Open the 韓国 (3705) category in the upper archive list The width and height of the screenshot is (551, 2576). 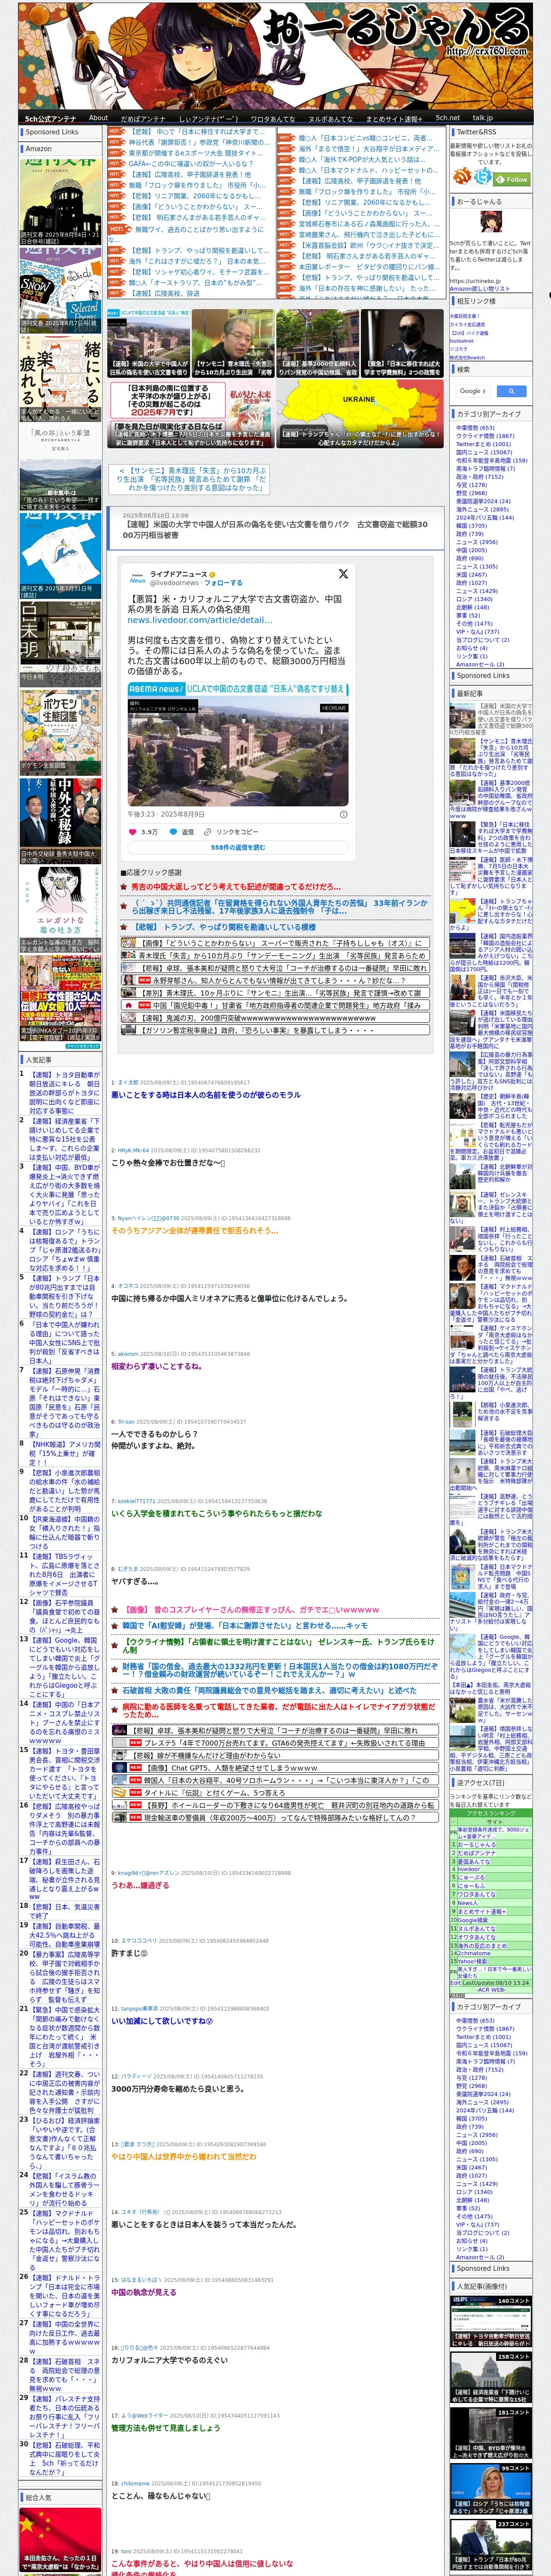[471, 525]
